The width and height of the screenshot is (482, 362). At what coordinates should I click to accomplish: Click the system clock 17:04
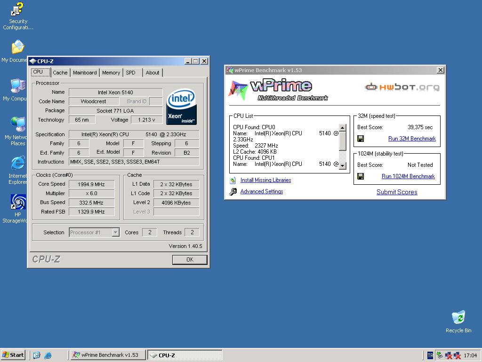point(470,355)
